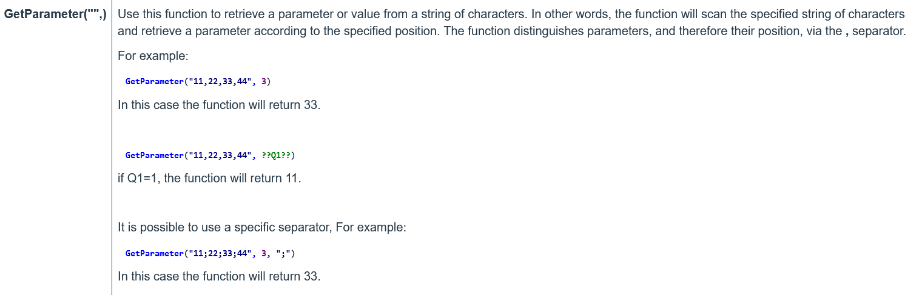Screen dimensions: 919x295
Task: Click the GetParameter keyword in the semicolon example
Action: pyautogui.click(x=154, y=253)
